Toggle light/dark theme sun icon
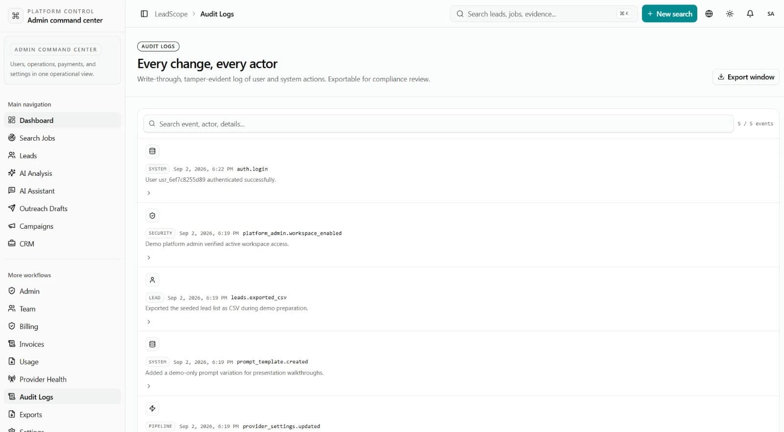This screenshot has height=432, width=784. point(730,14)
